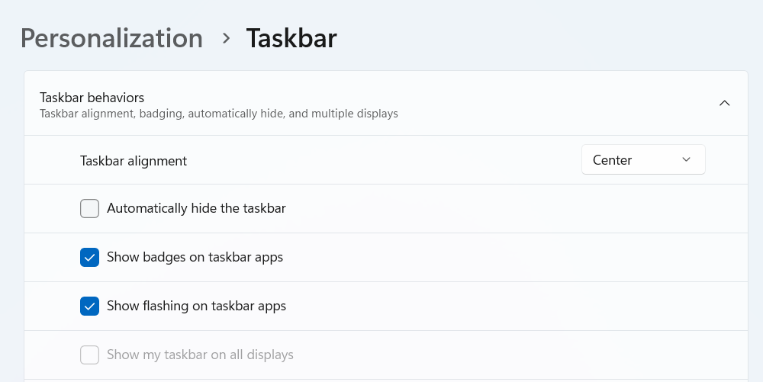Enable Automatically hide the taskbar checkbox
This screenshot has height=382, width=763.
coord(90,208)
